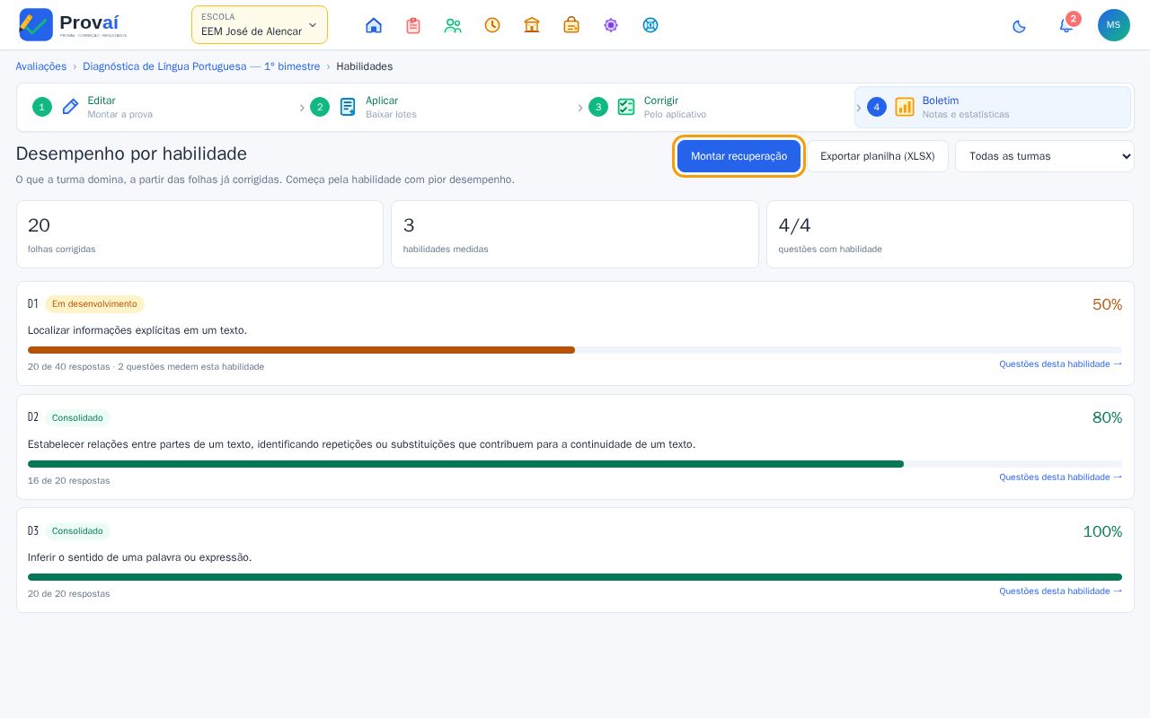Open the red clipboard assessments icon
The image size is (1150, 718).
[413, 25]
